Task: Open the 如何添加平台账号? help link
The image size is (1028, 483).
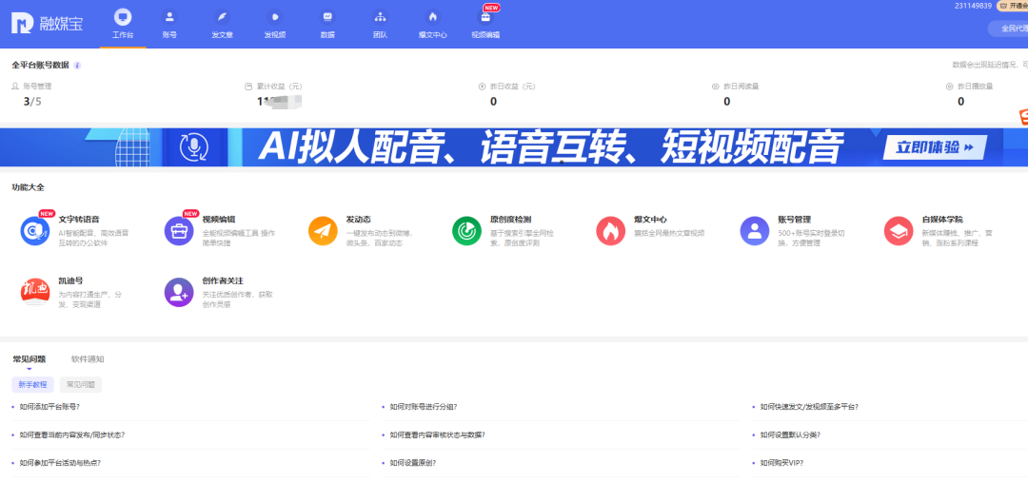Action: [x=49, y=406]
